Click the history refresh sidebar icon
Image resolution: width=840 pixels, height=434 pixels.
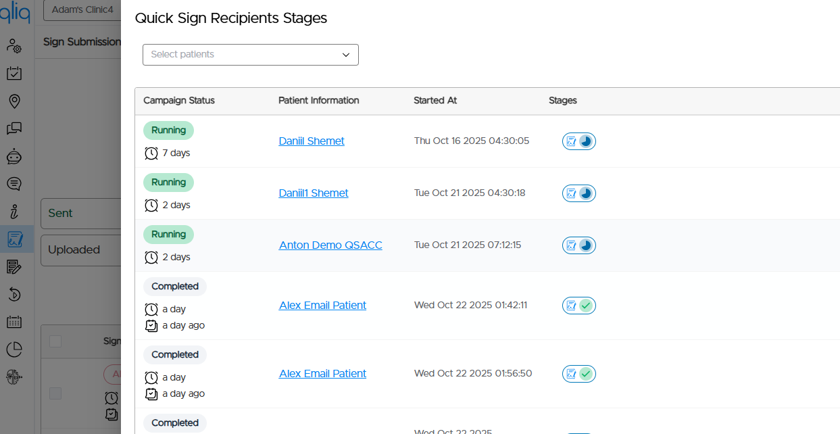coord(14,294)
